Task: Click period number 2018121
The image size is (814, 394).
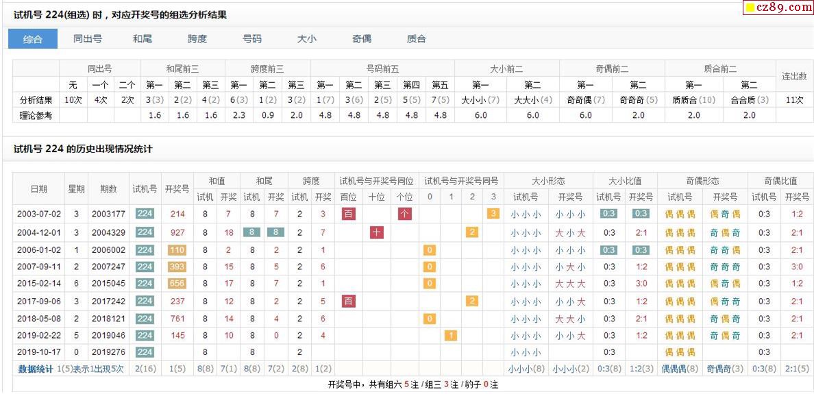Action: 108,319
